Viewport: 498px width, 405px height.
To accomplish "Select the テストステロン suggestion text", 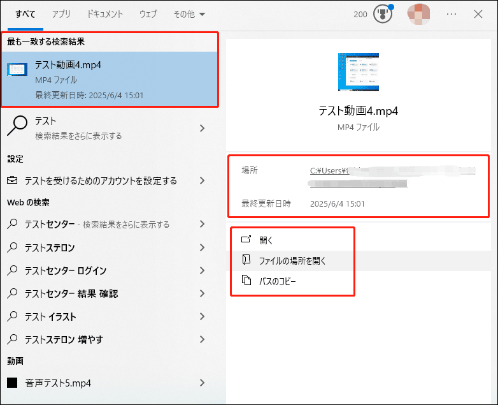I will click(50, 247).
